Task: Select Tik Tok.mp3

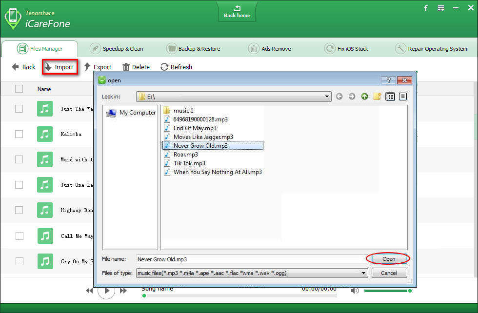Action: pos(184,163)
